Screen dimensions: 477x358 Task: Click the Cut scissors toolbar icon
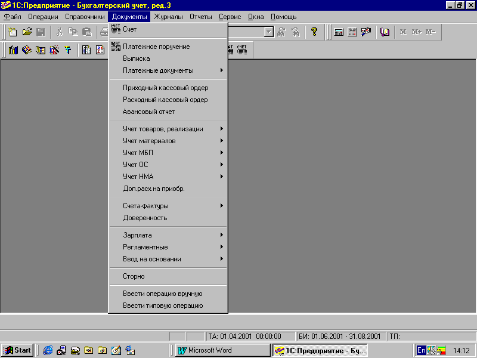tap(59, 32)
